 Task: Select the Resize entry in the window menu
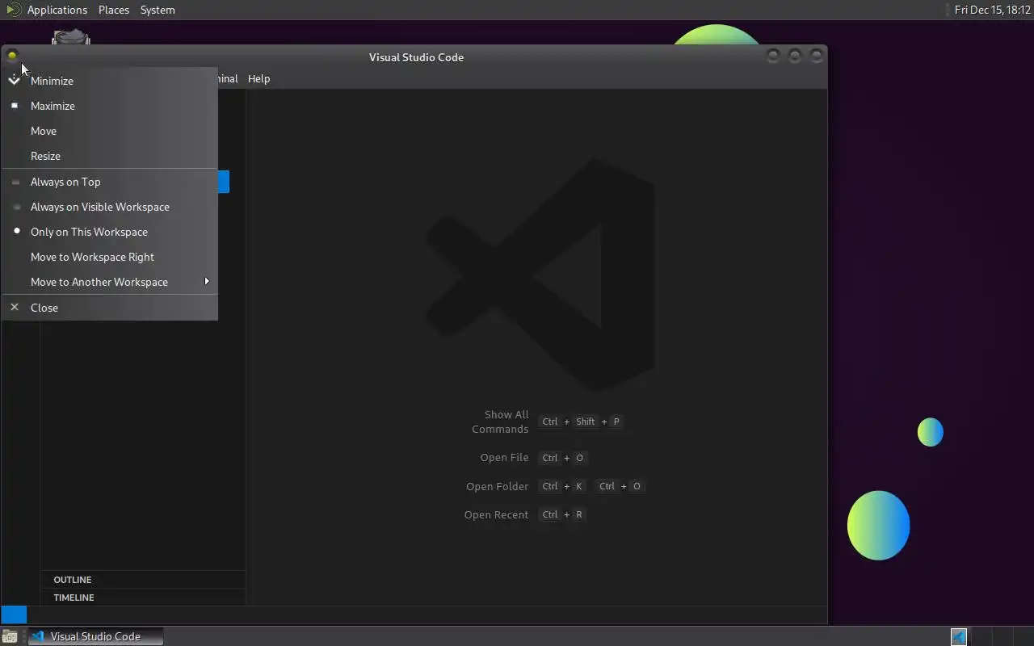click(x=110, y=156)
